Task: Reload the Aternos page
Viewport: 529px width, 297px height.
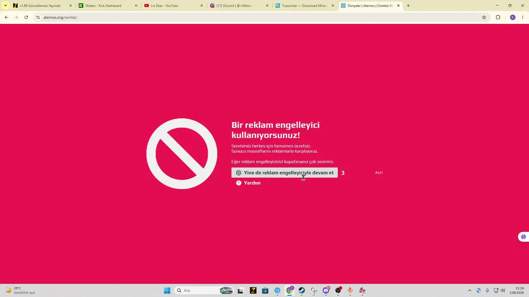Action: click(x=26, y=17)
